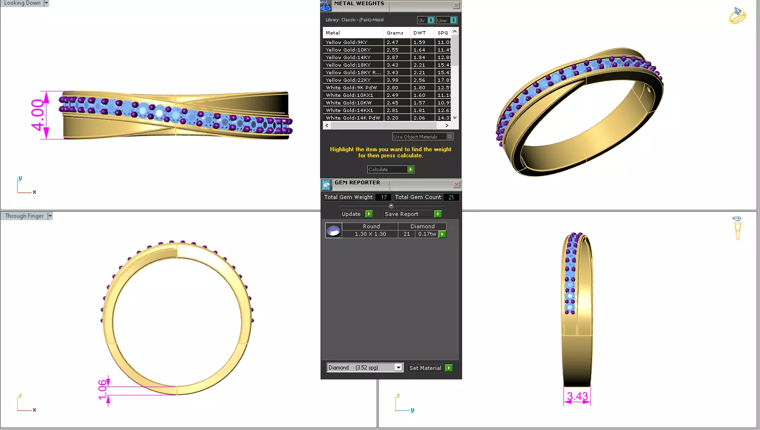Close the Gem Reporter panel
Screen dimensions: 760x430
(x=456, y=185)
